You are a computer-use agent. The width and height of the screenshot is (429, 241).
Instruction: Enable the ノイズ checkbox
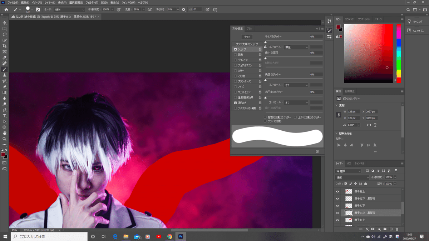click(235, 87)
